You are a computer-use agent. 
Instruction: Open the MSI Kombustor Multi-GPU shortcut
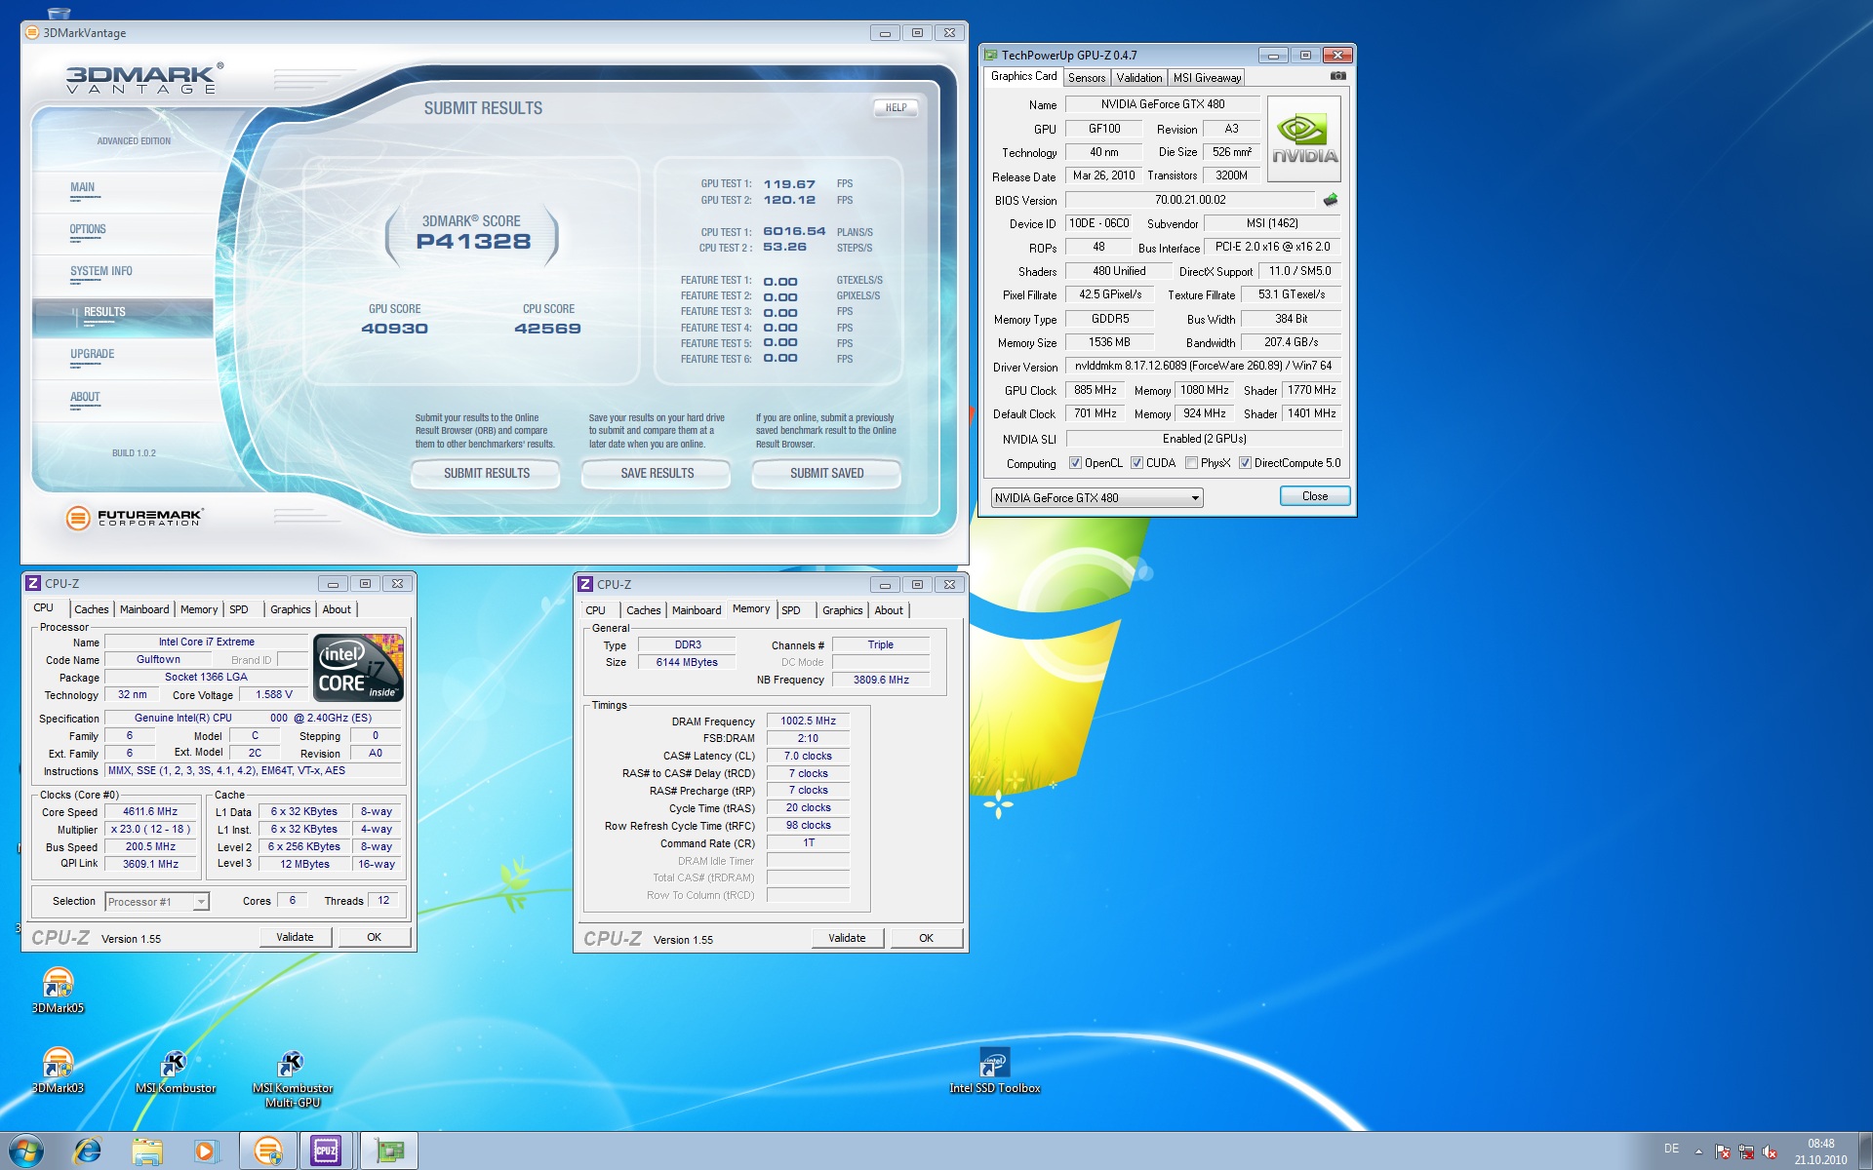click(293, 1078)
